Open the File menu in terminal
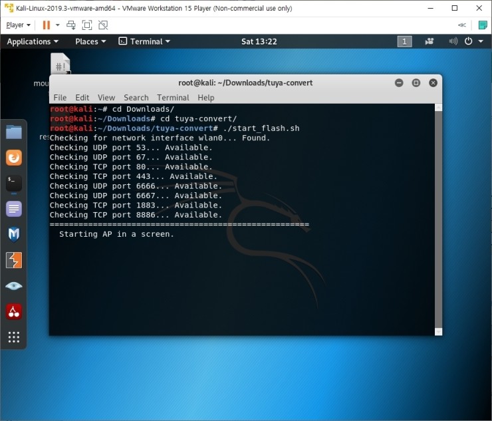Image resolution: width=492 pixels, height=421 pixels. coord(60,98)
